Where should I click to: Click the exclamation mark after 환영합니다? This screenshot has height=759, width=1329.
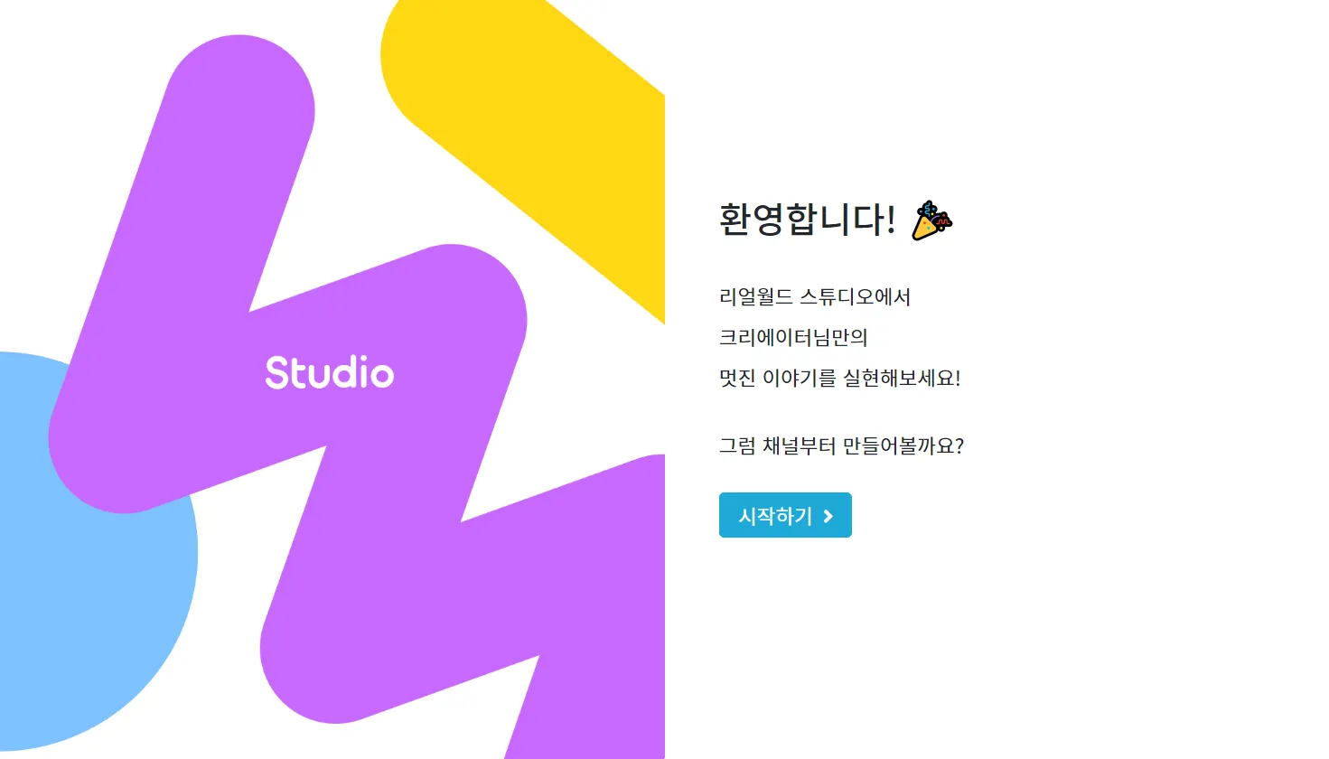click(889, 220)
